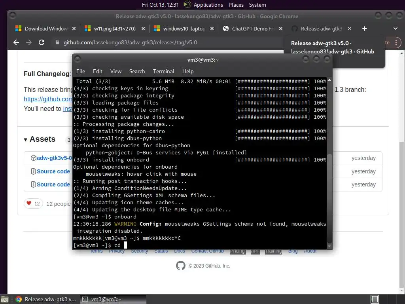Go back in Chrome browser

tap(16, 42)
